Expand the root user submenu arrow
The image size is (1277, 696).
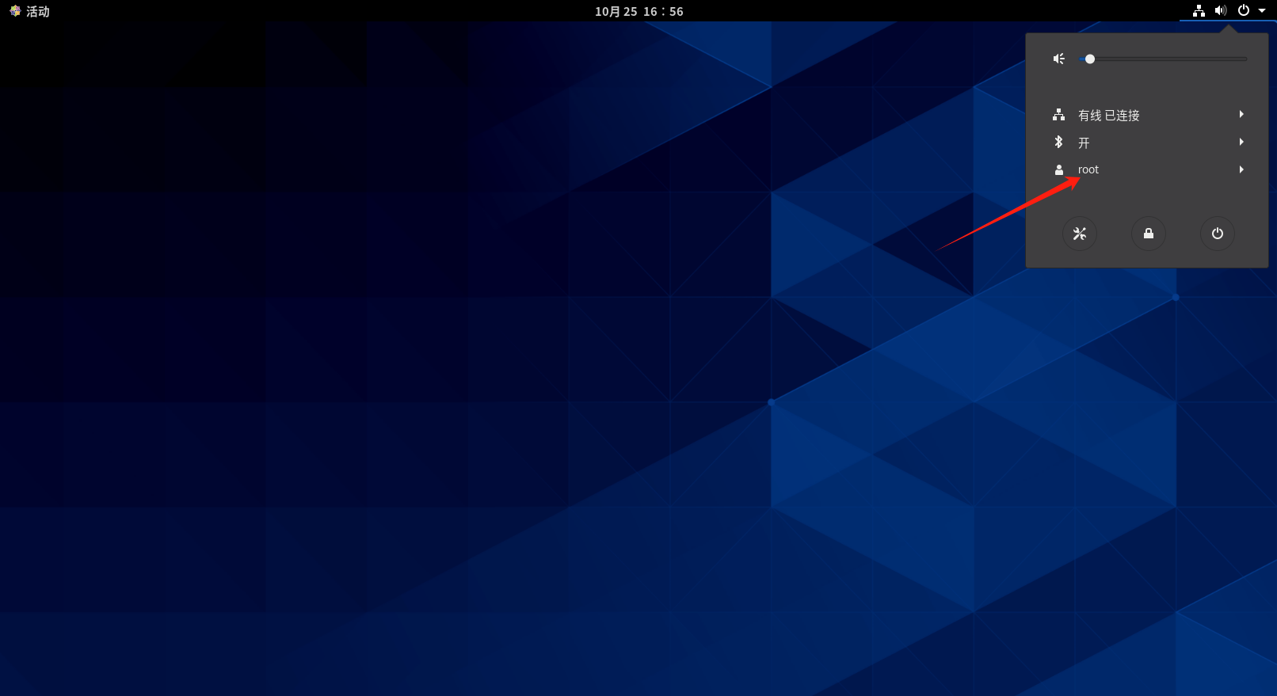coord(1241,169)
